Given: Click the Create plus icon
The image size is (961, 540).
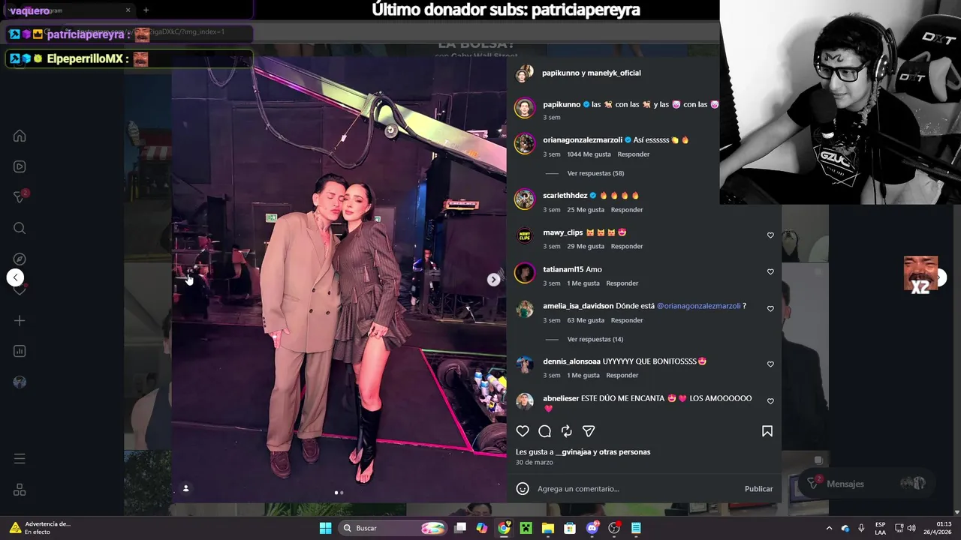Looking at the screenshot, I should pyautogui.click(x=20, y=320).
